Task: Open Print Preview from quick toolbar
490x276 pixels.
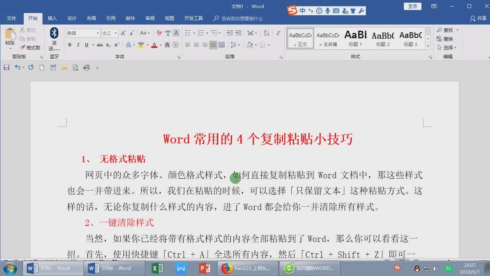Action: pyautogui.click(x=75, y=67)
